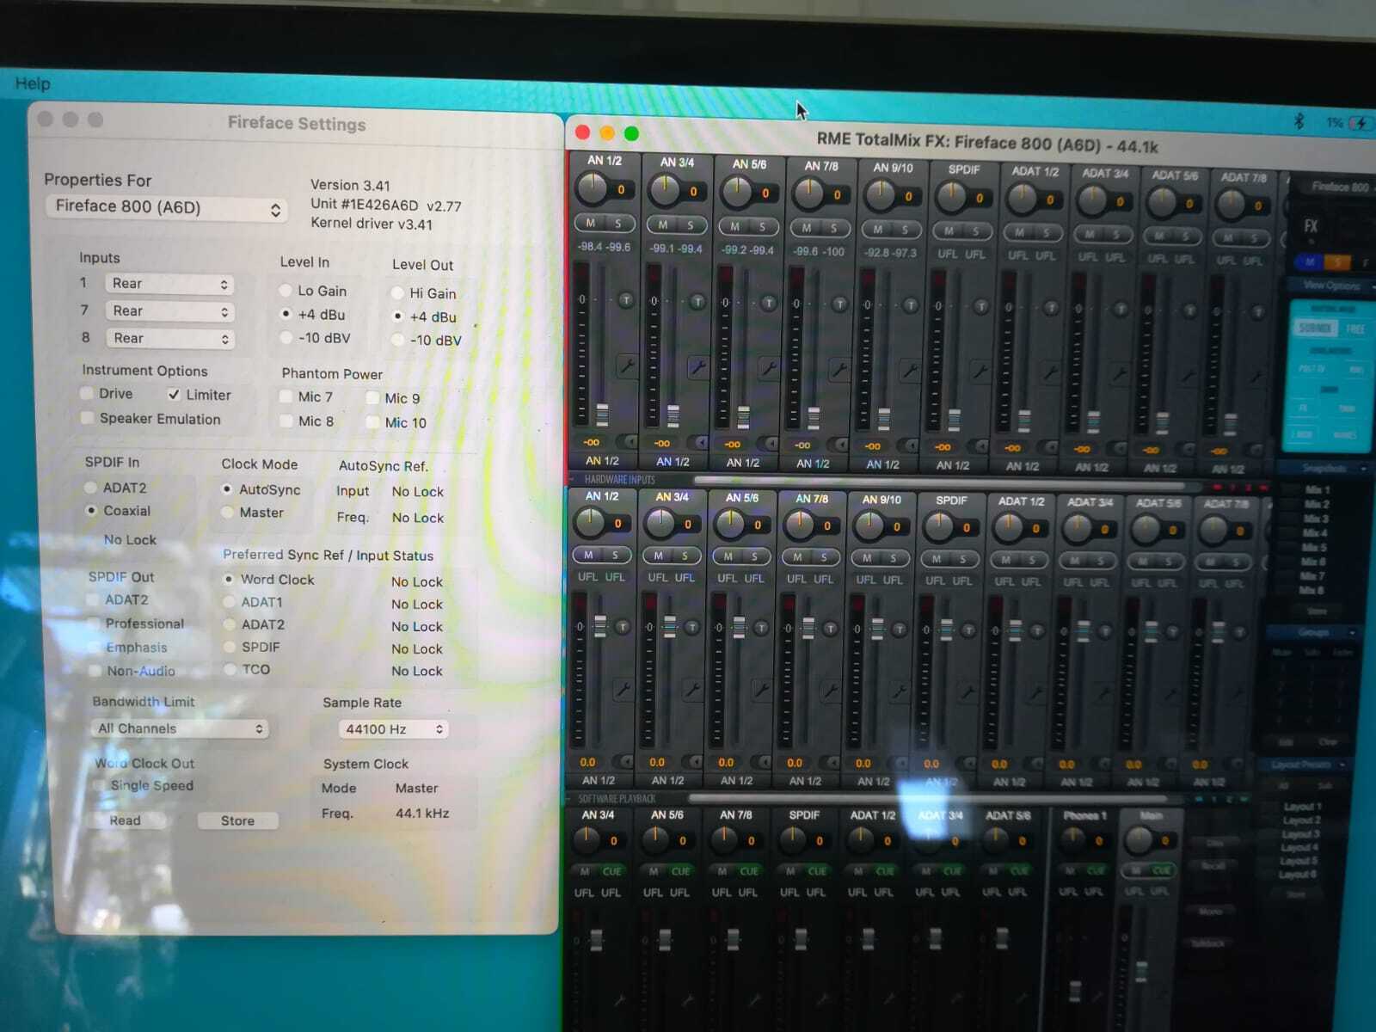
Task: Open wrench settings for Hardware Inputs AN 7/8
Action: (x=839, y=371)
